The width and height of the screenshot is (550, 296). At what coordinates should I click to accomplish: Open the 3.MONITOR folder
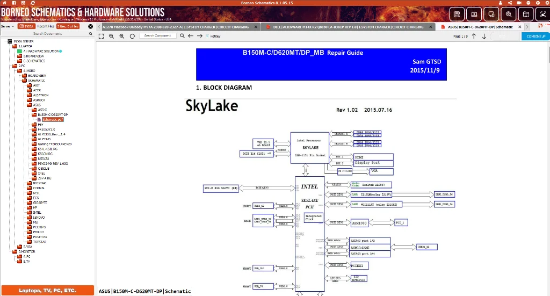click(27, 252)
